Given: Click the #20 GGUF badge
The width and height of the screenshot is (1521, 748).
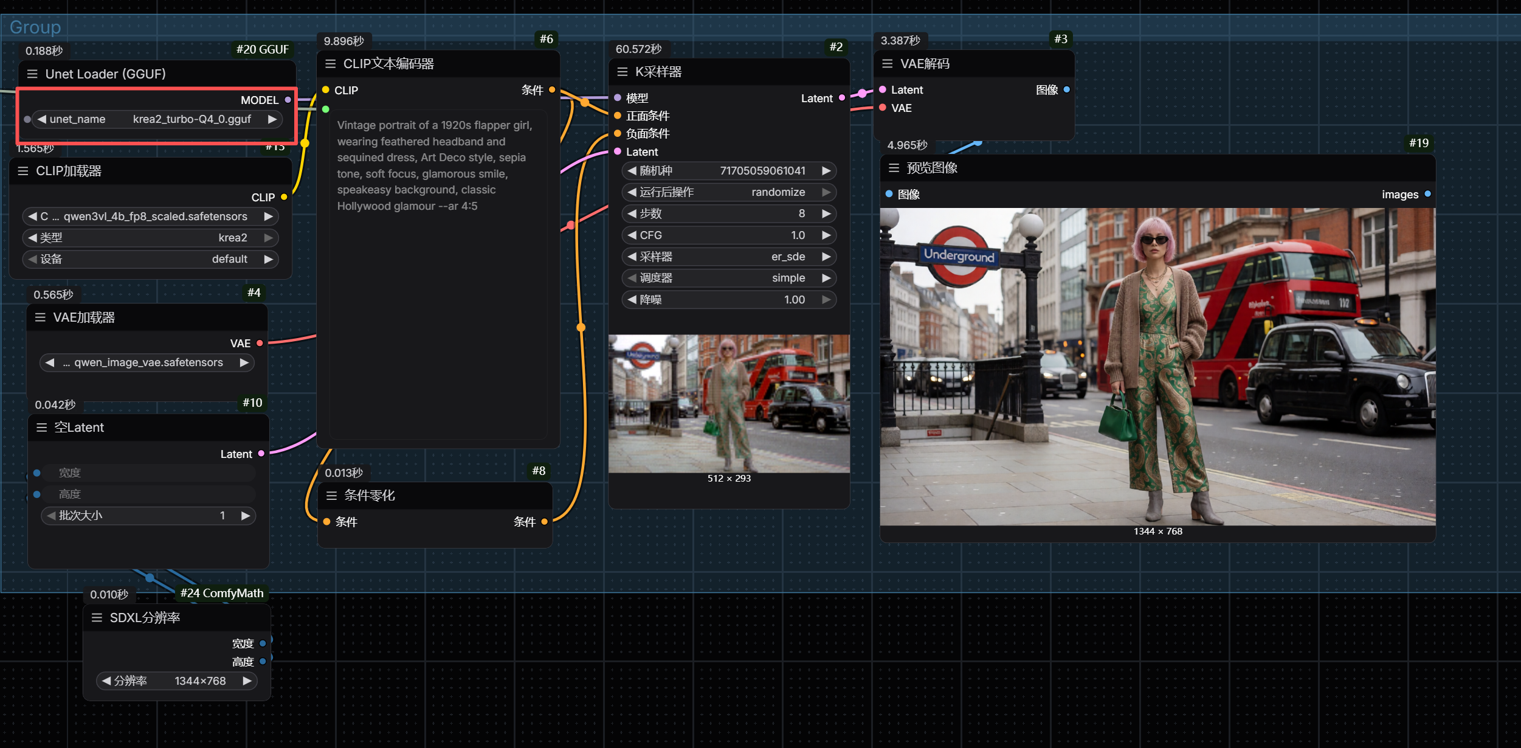Looking at the screenshot, I should [x=263, y=49].
